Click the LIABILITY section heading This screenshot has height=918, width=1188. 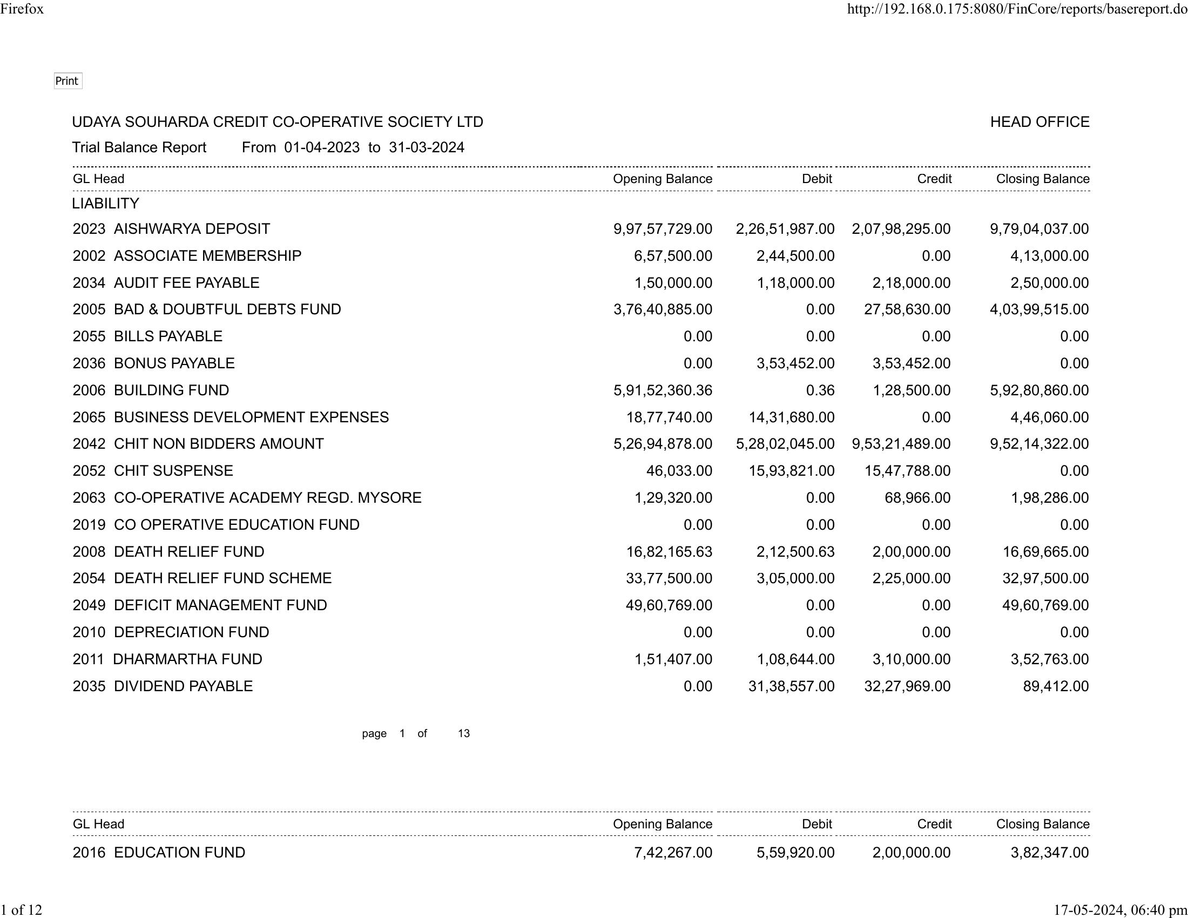(105, 204)
